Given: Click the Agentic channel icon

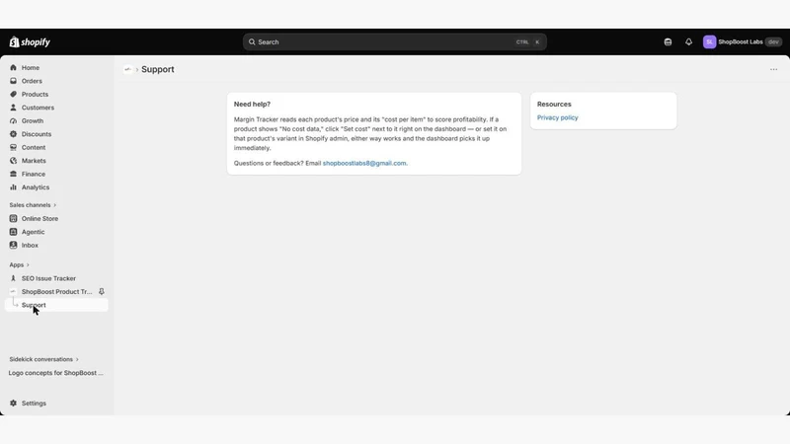Looking at the screenshot, I should 13,232.
